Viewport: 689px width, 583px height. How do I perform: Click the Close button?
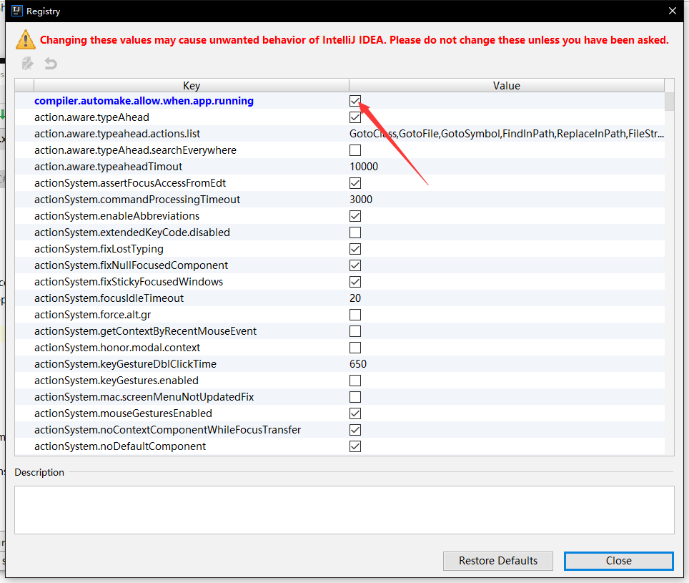pyautogui.click(x=619, y=561)
